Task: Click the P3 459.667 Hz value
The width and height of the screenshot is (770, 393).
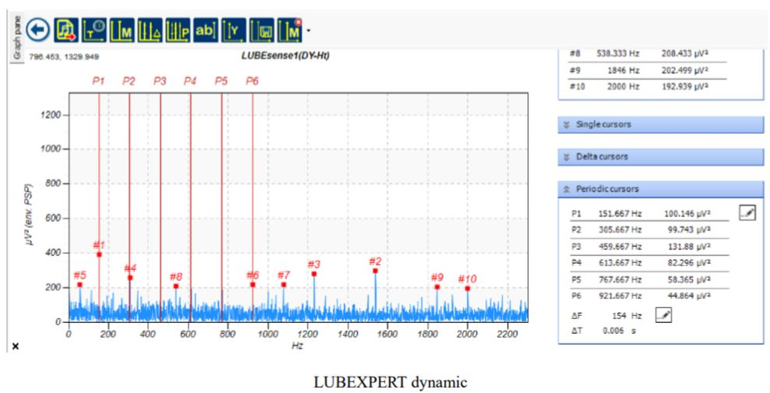Action: (620, 247)
